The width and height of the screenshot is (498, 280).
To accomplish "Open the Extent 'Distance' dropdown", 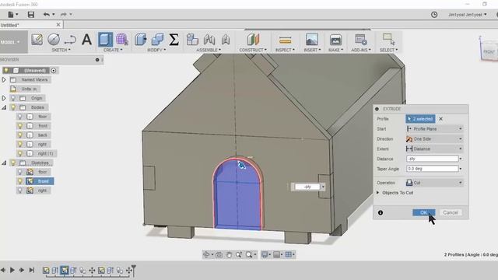I will pyautogui.click(x=434, y=149).
